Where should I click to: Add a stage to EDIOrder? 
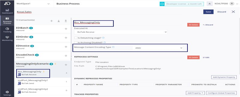coord(66,38)
